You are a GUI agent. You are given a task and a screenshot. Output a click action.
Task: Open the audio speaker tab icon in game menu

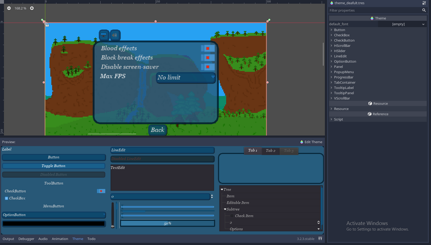tap(115, 35)
